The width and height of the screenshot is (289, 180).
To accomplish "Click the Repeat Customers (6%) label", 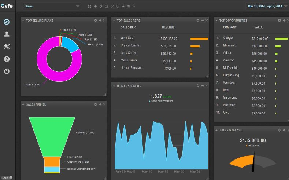I will (x=81, y=169).
